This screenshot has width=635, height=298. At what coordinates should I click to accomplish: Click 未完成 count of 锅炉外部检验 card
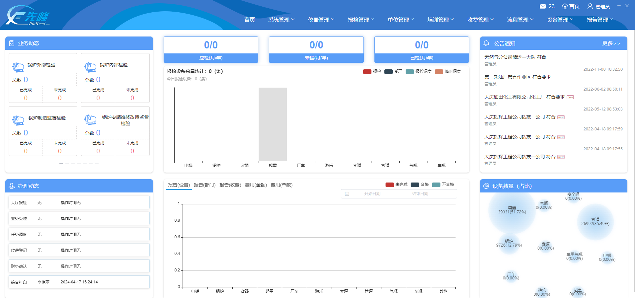click(x=60, y=98)
